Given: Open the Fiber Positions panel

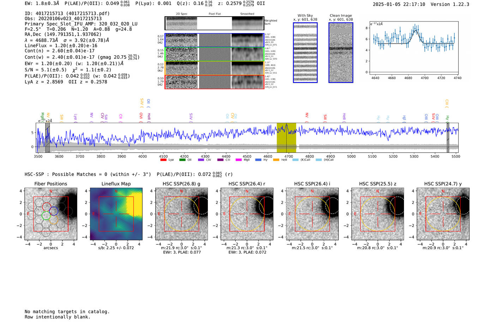Looking at the screenshot, I should click(x=51, y=214).
